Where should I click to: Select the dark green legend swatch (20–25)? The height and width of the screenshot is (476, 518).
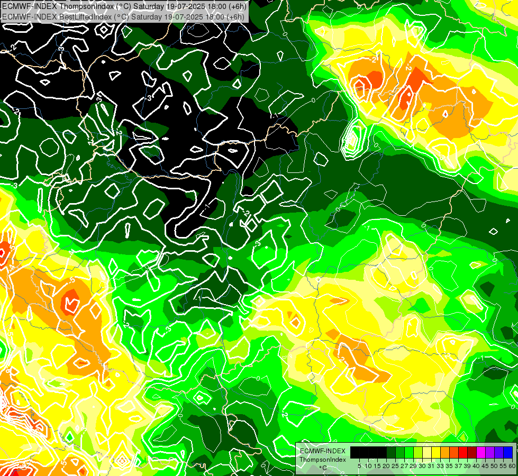point(391,452)
